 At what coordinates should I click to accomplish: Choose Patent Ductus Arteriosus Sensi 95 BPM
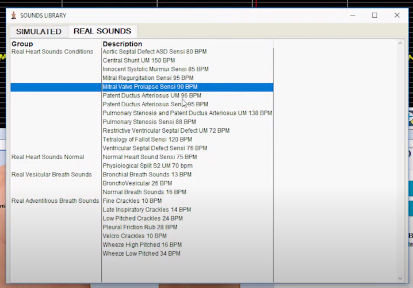pyautogui.click(x=155, y=104)
